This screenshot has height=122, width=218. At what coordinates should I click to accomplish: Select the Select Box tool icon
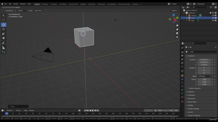4,15
